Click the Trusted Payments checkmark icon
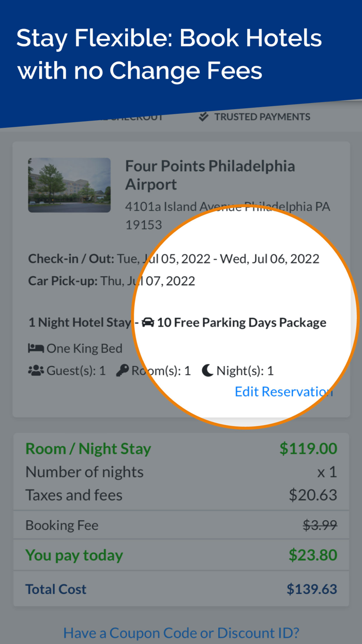 tap(203, 116)
